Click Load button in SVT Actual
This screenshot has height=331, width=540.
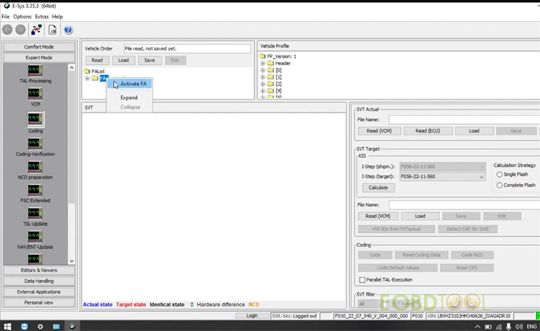coord(474,131)
